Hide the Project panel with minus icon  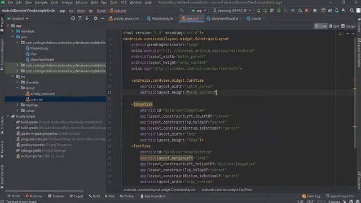point(103,19)
